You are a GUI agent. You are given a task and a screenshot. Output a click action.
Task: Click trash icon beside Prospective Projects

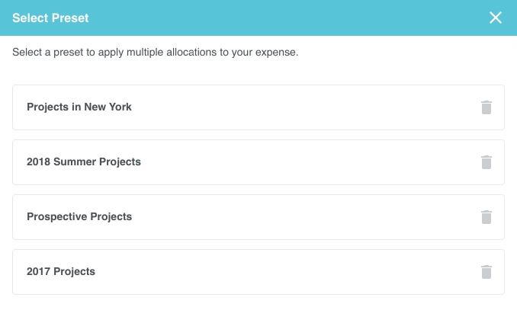486,217
